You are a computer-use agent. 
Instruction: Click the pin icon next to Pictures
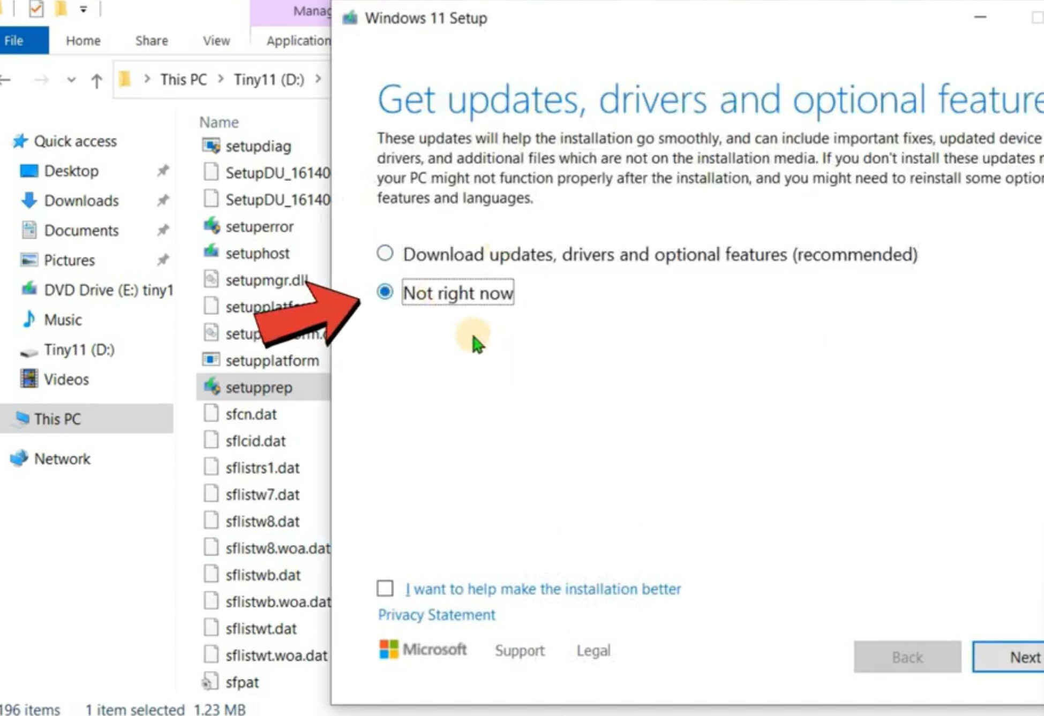click(162, 260)
